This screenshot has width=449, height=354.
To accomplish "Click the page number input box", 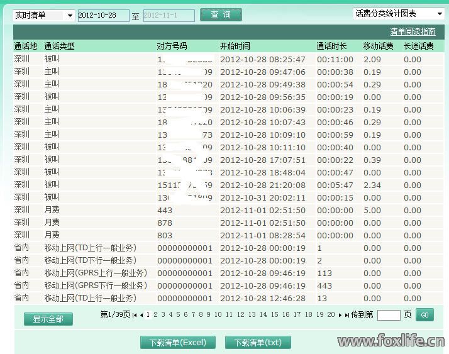I will pyautogui.click(x=388, y=315).
